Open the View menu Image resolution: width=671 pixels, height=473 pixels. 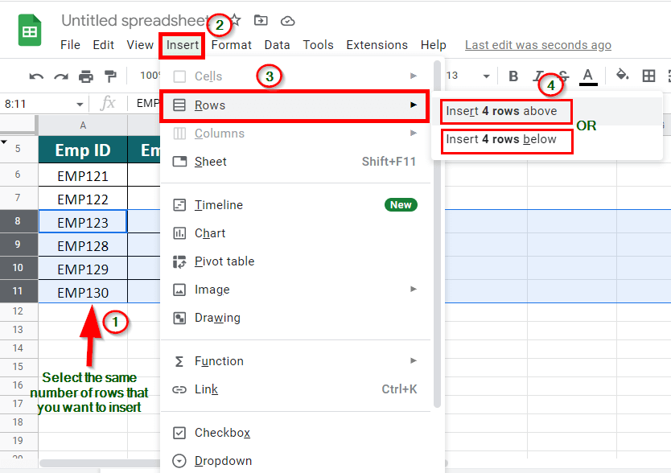point(140,45)
